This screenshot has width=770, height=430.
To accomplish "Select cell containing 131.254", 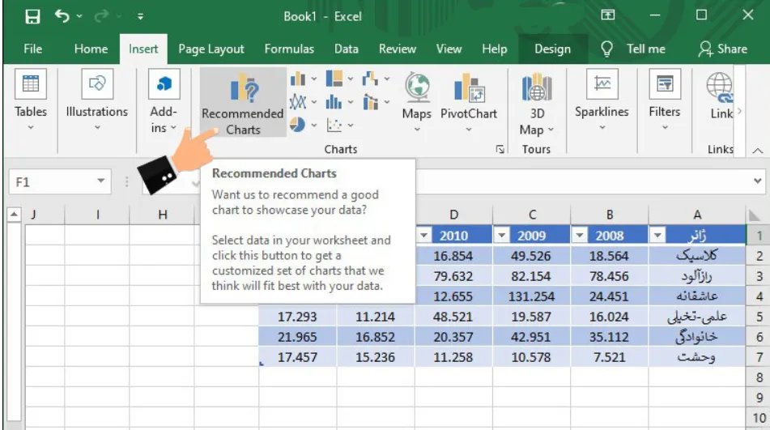I will coord(530,296).
